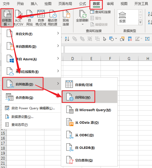Choose 空白查询(Q) in the submenu
152x168 pixels.
89,160
